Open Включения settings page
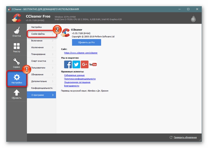This screenshot has width=208, height=148. click(x=41, y=41)
